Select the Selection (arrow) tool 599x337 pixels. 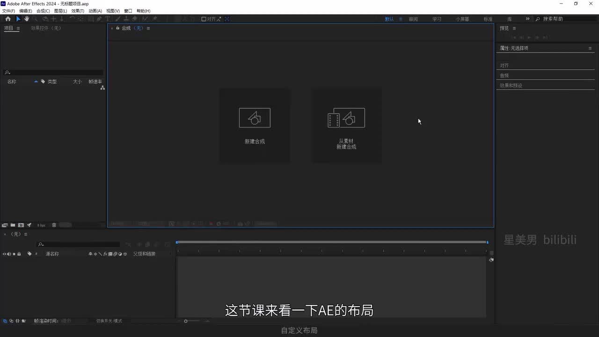tap(18, 19)
